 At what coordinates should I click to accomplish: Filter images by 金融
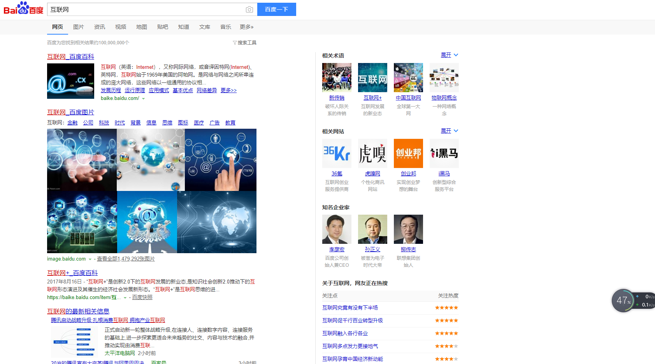(x=72, y=122)
